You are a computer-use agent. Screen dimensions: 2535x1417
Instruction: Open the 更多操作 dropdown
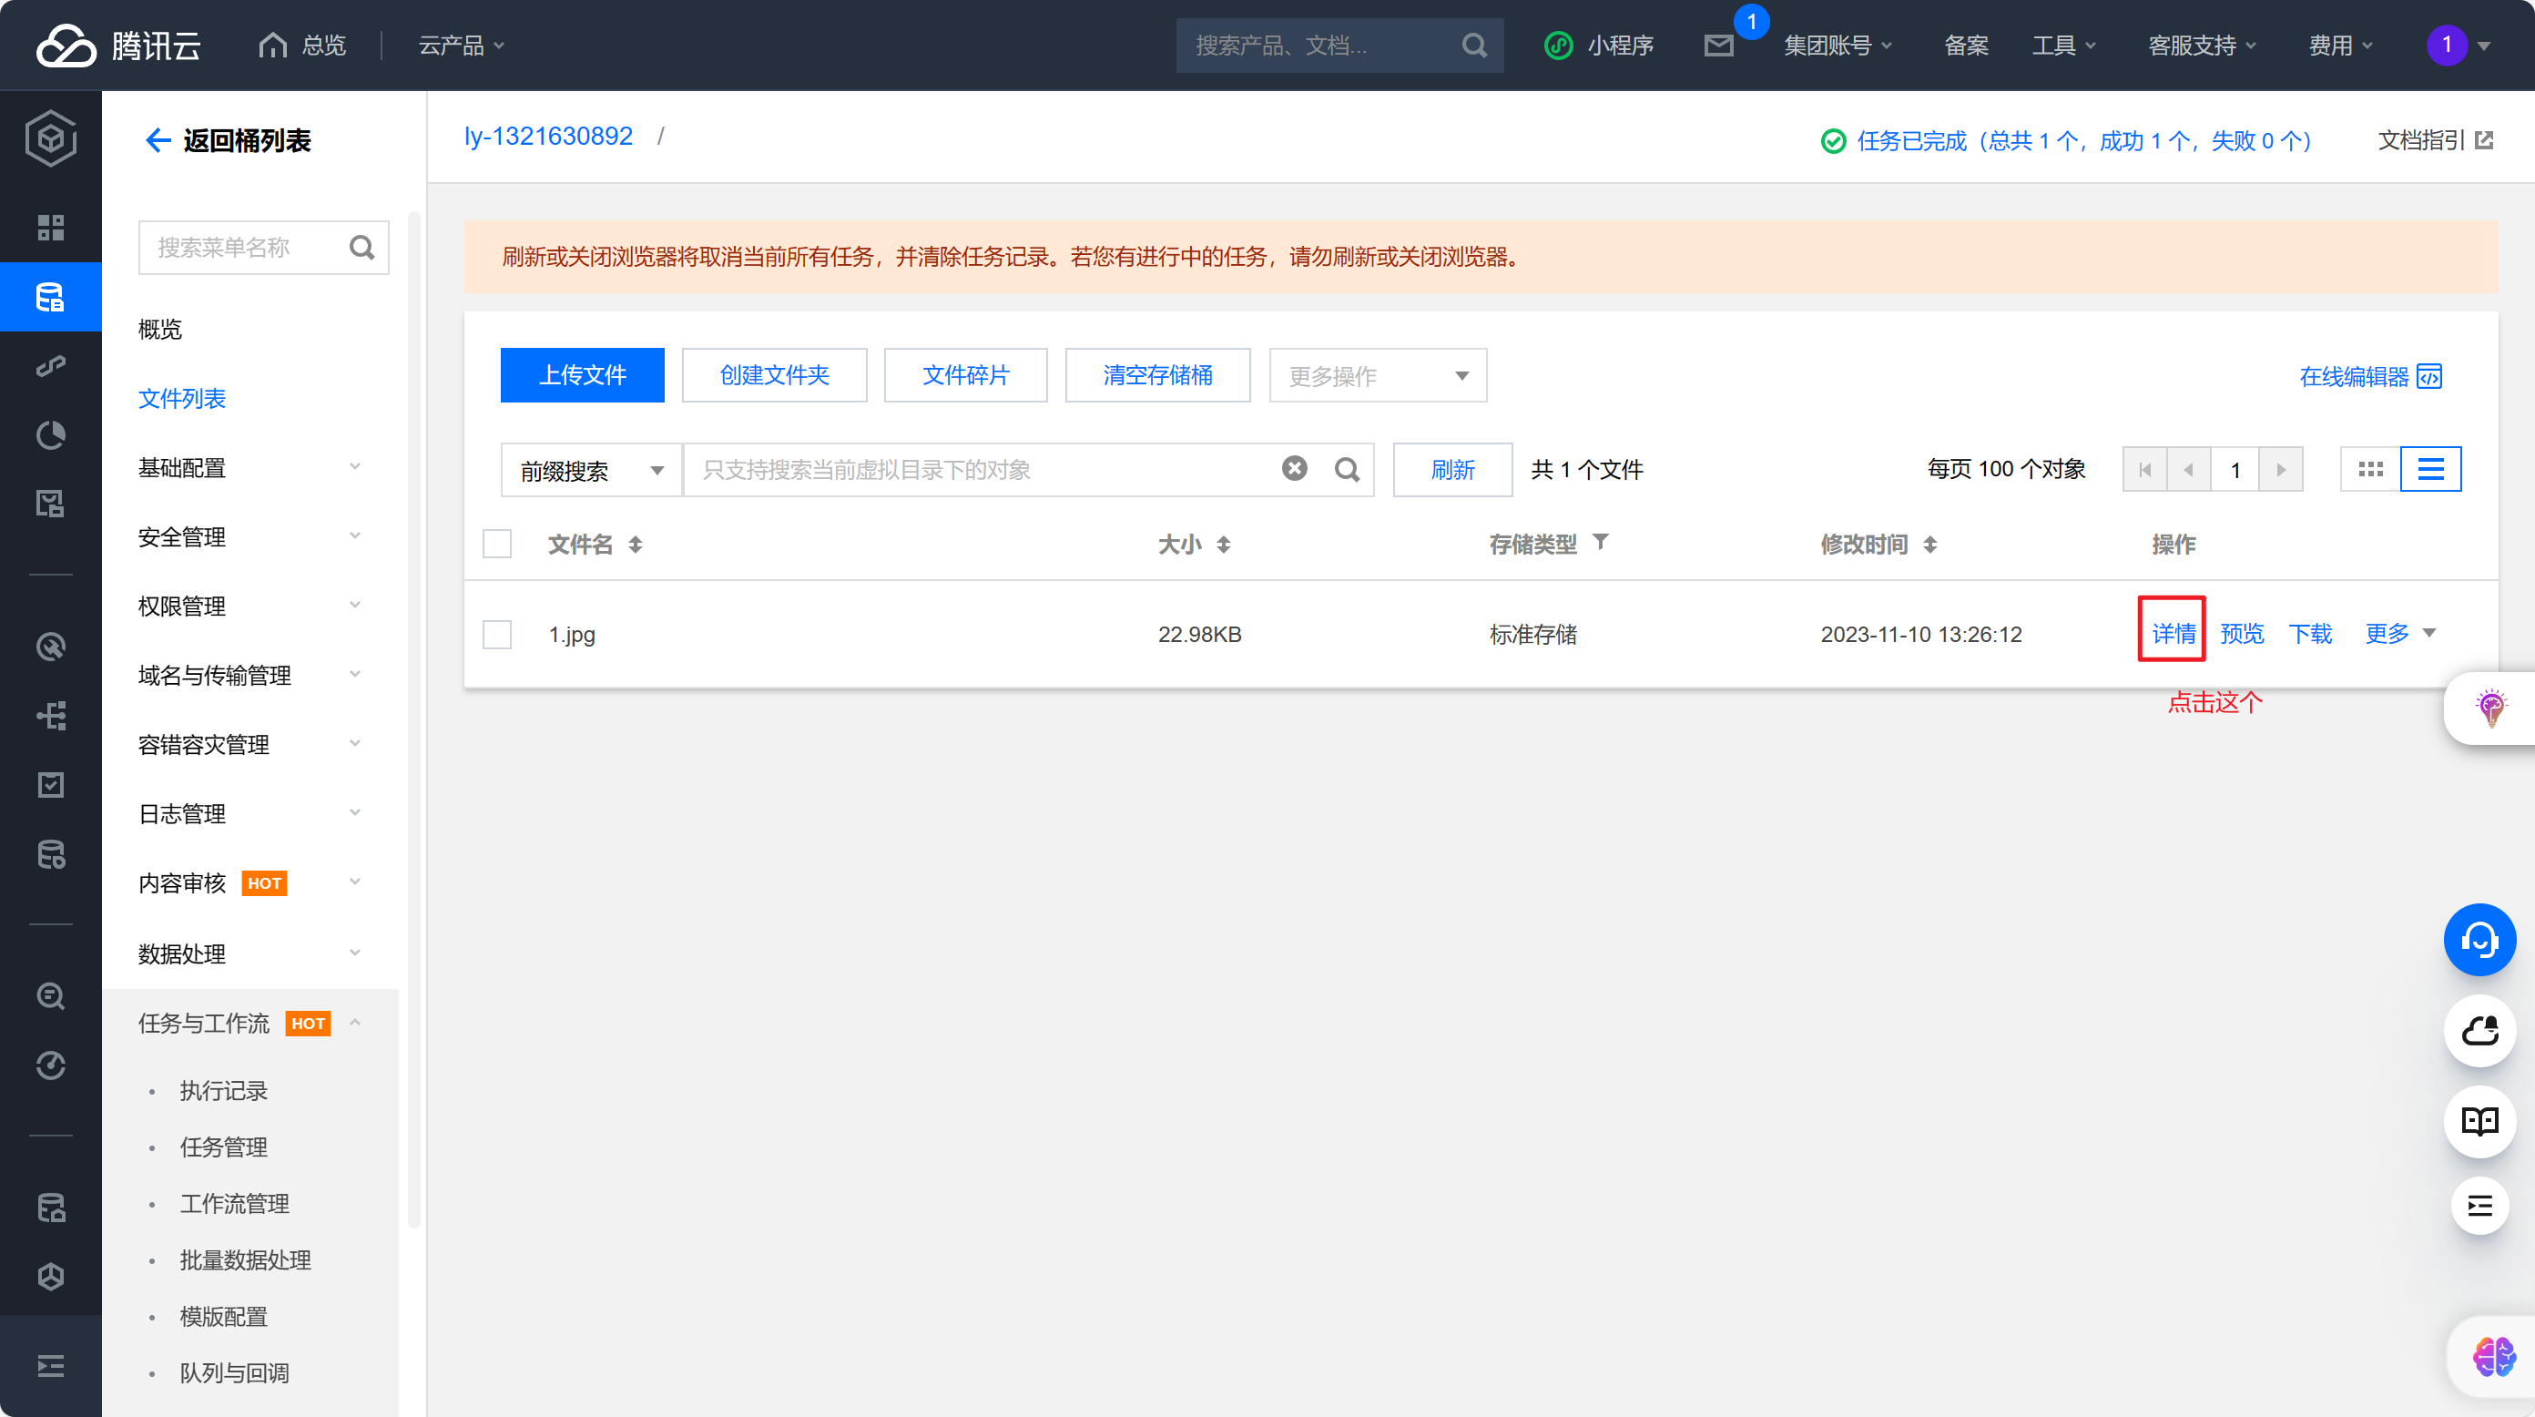[x=1377, y=376]
